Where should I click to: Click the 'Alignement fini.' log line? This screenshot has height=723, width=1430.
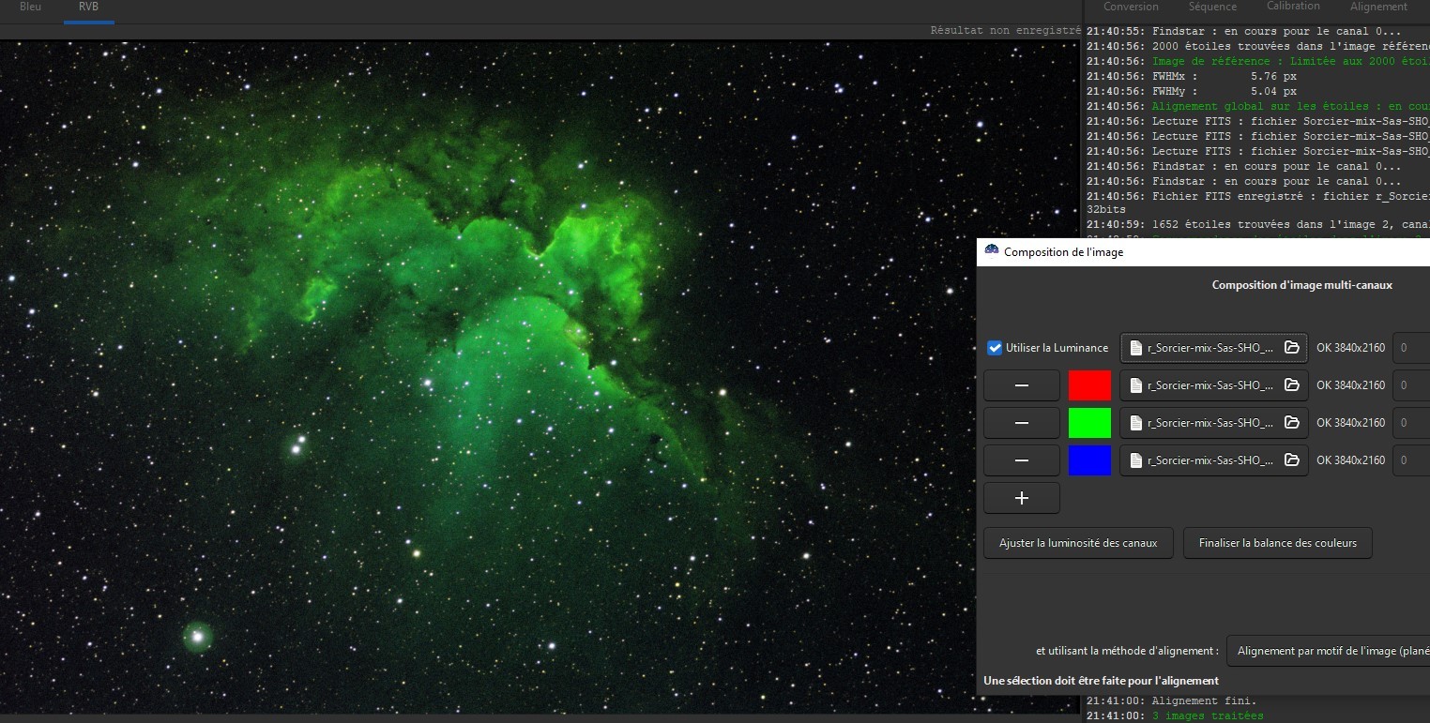click(1171, 700)
